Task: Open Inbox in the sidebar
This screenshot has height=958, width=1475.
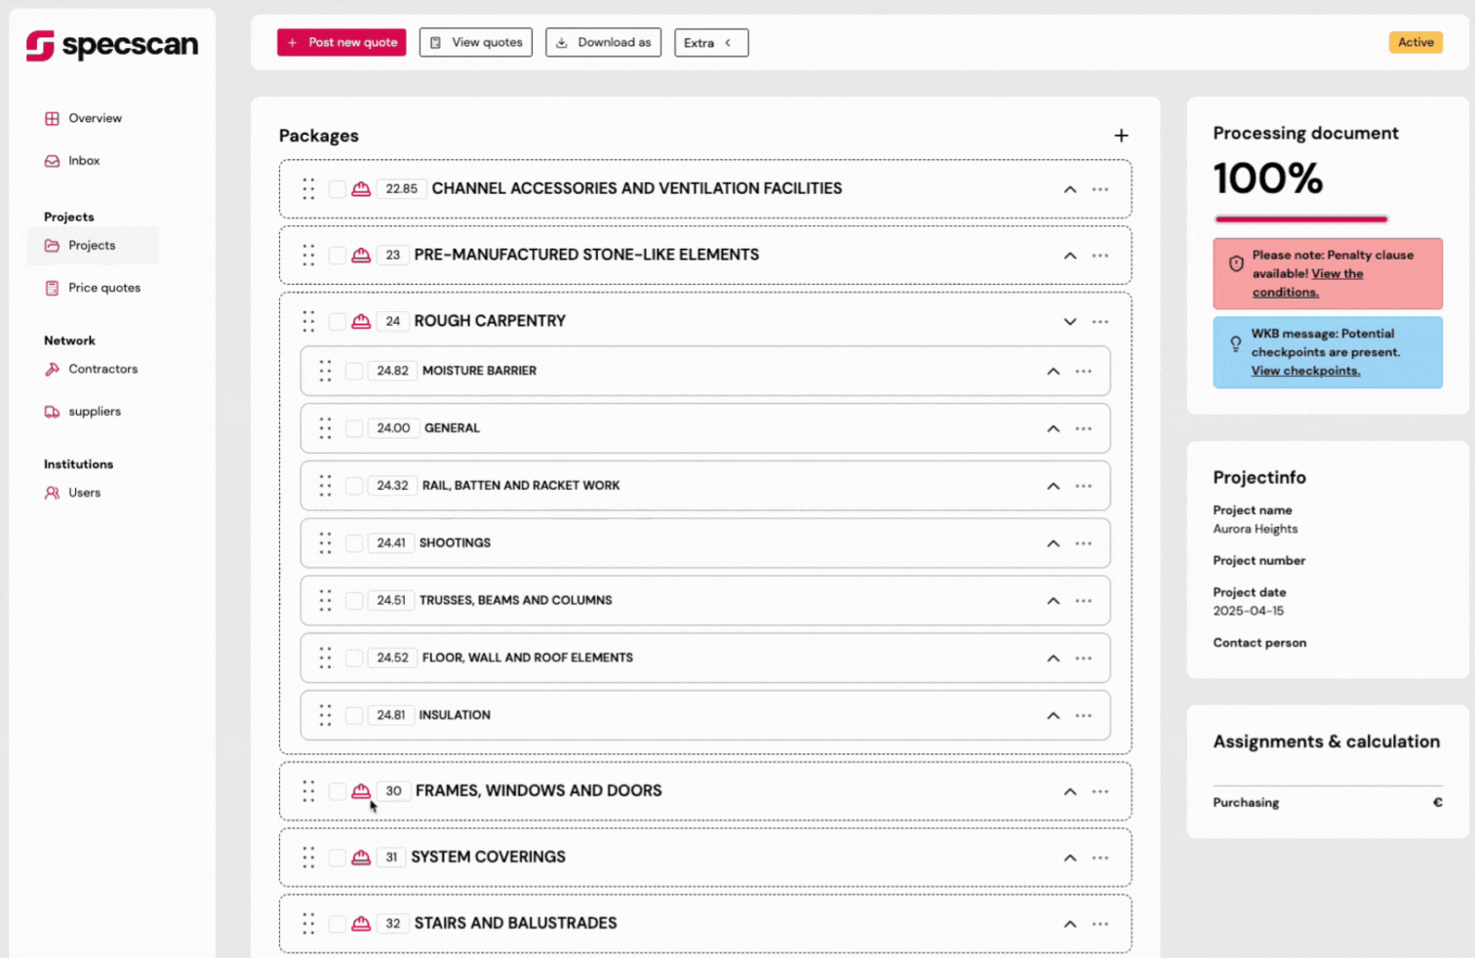Action: 73,161
